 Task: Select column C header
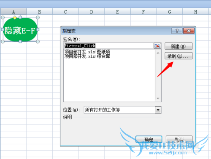(65, 12)
